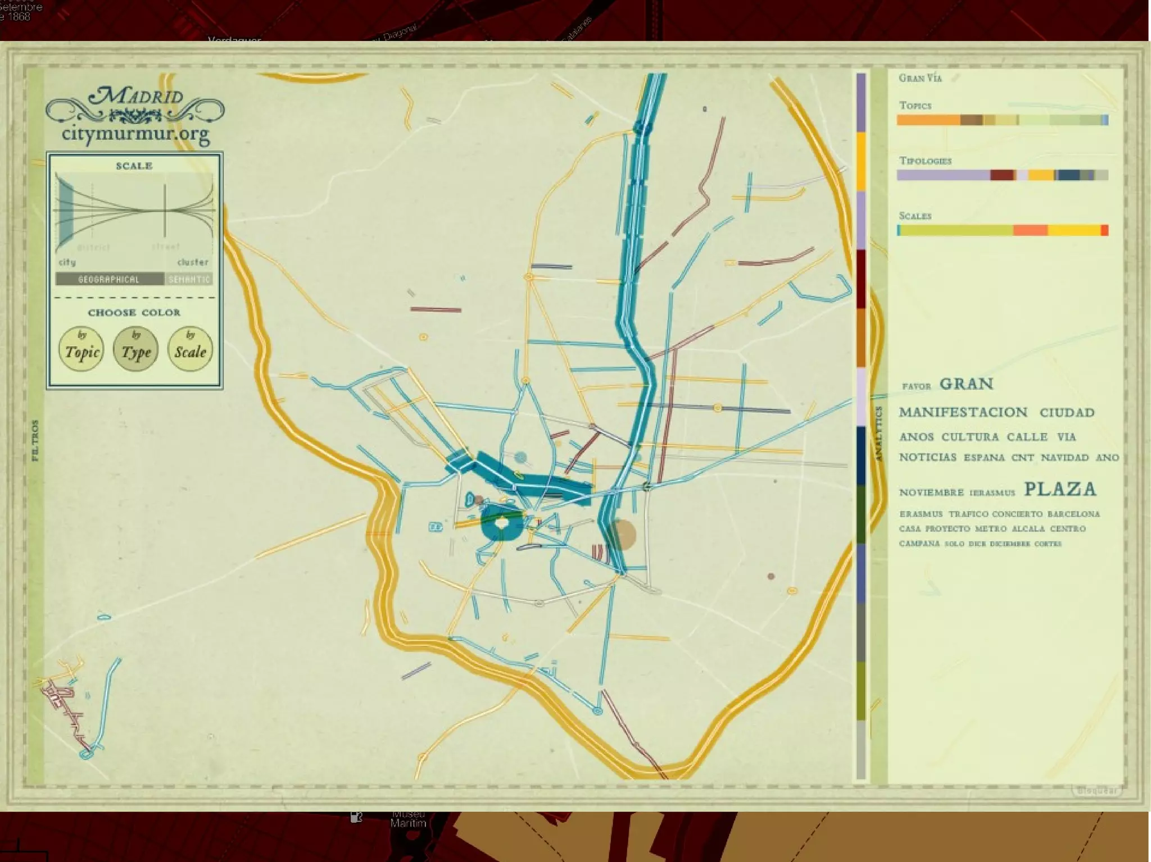
Task: Click the MANIFESTACION tag word
Action: [x=963, y=412]
